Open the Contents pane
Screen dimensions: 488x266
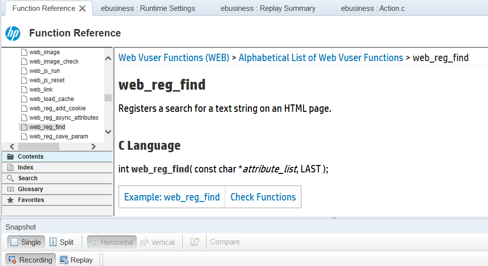(57, 157)
